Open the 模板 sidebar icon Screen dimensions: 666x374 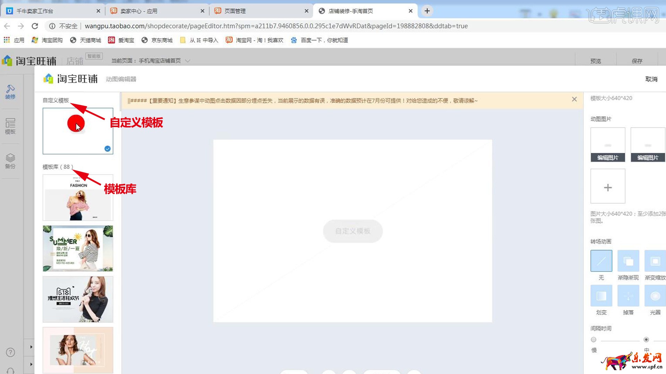[10, 126]
